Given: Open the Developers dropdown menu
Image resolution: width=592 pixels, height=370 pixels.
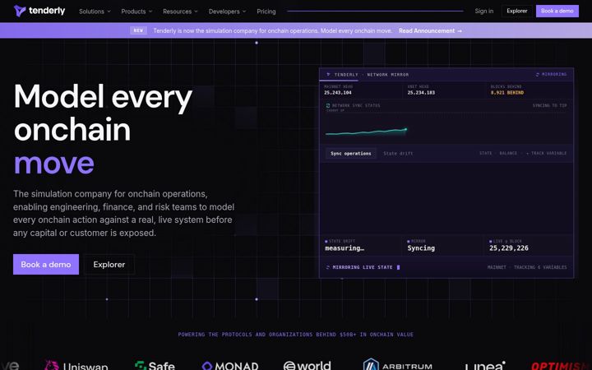Looking at the screenshot, I should coord(227,12).
